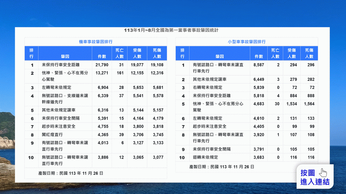Click the 受傷人數 header in the small-car table

coord(292,53)
